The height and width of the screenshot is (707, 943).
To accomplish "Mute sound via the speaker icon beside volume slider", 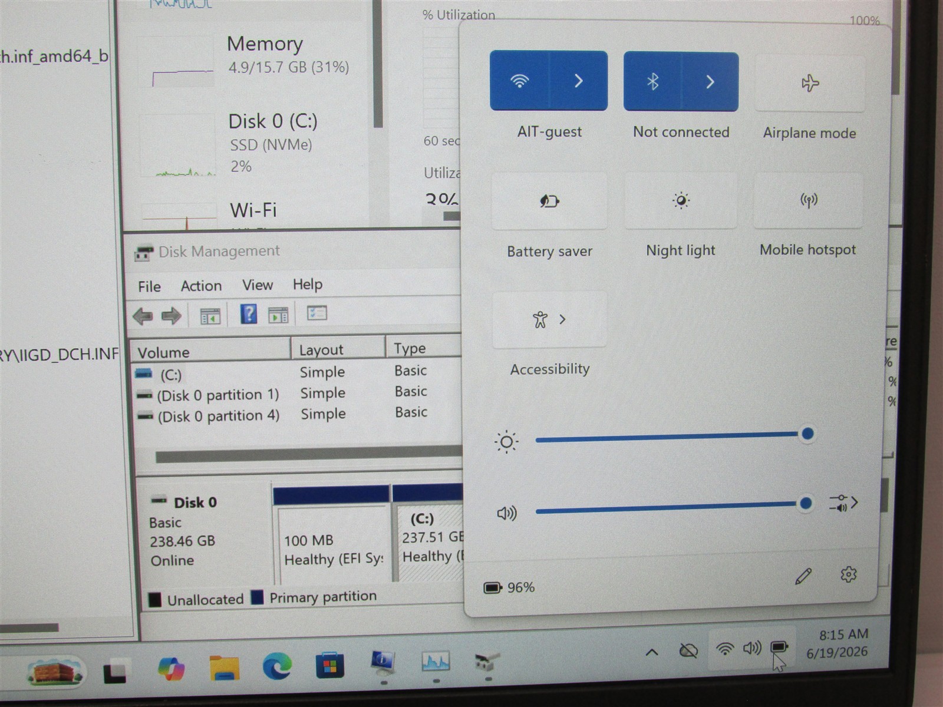I will pos(506,513).
